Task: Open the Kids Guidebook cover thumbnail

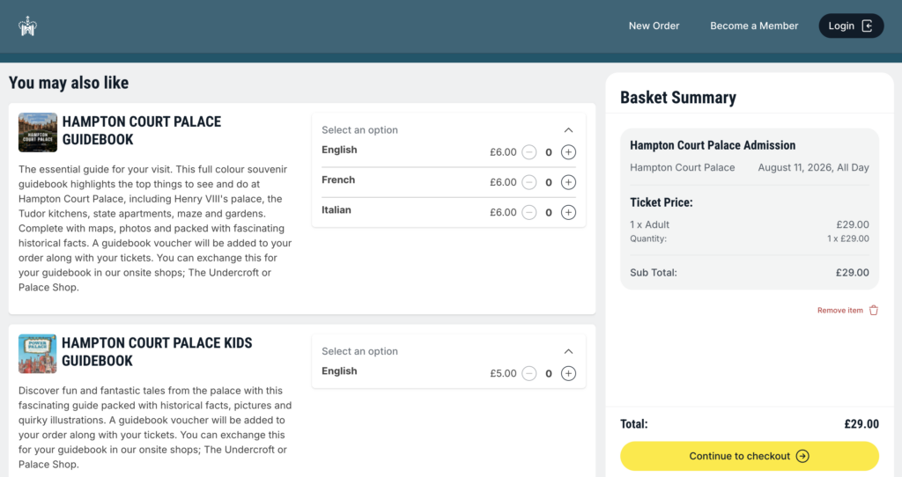Action: point(37,354)
